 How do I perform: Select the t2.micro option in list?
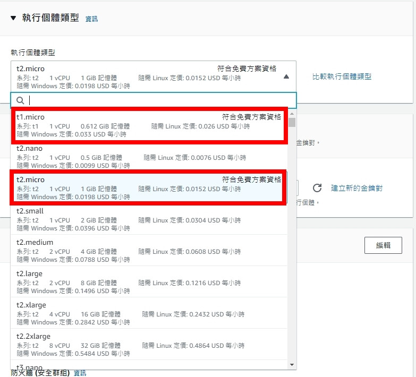pos(149,188)
